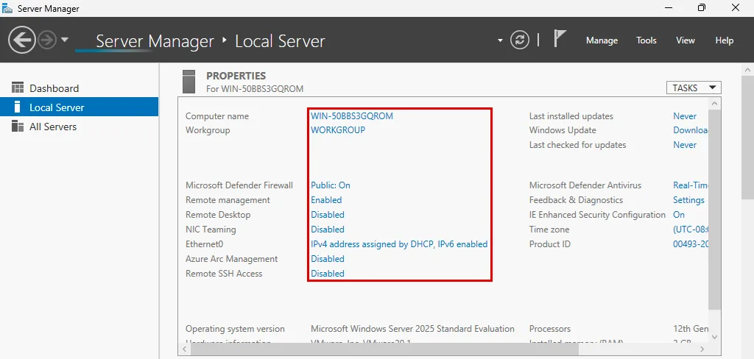Click the WORKGROUP link
The width and height of the screenshot is (754, 359).
[x=337, y=129]
